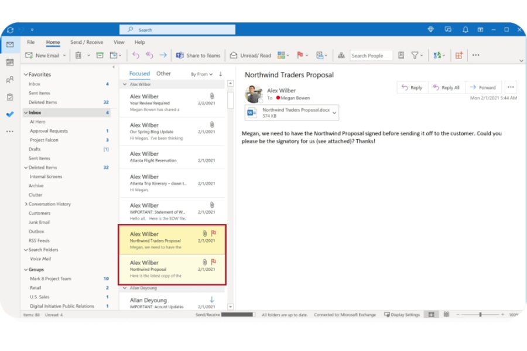Collapse the Alex Wilber conversation group

(x=125, y=84)
